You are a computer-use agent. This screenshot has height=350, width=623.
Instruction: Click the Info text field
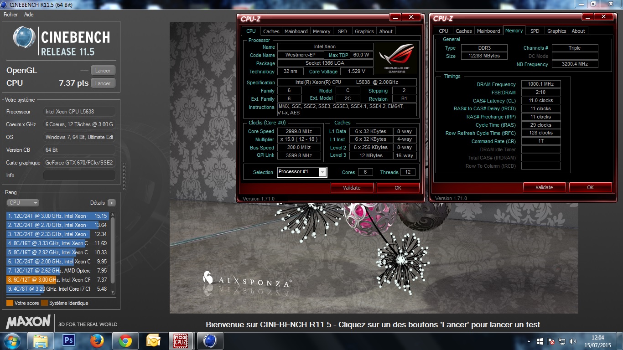click(79, 175)
